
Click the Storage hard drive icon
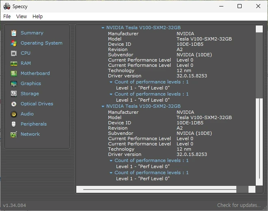tap(14, 94)
